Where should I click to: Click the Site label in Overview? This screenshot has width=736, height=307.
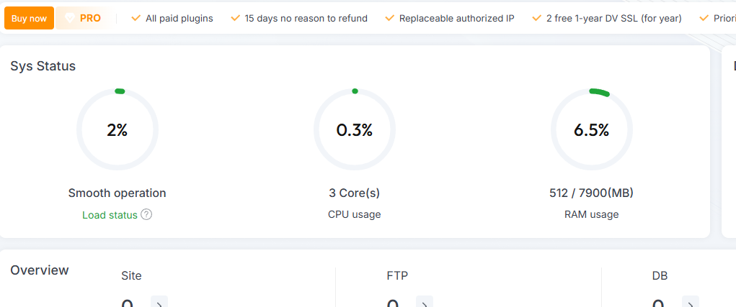coord(132,275)
